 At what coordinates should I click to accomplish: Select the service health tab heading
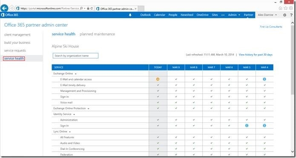click(x=63, y=34)
